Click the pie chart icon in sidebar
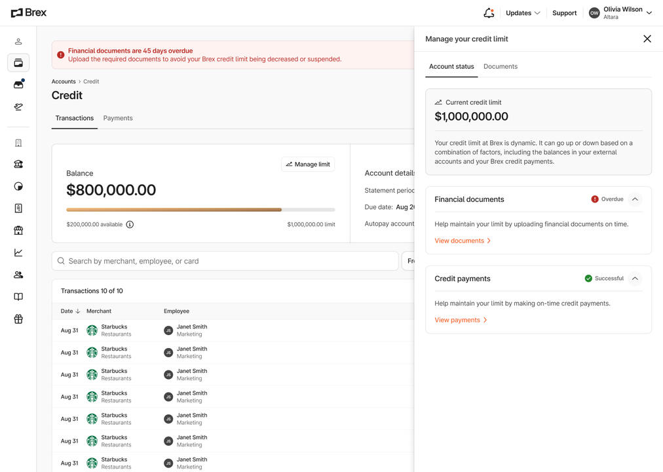Screen dimensions: 663x472 coord(18,186)
